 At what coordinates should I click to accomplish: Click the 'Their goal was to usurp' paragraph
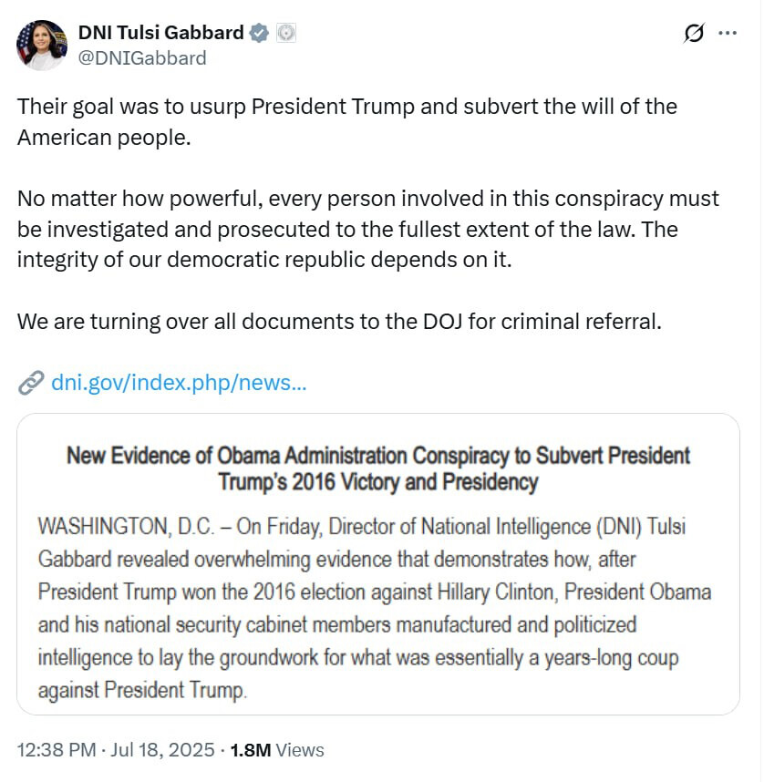[346, 123]
